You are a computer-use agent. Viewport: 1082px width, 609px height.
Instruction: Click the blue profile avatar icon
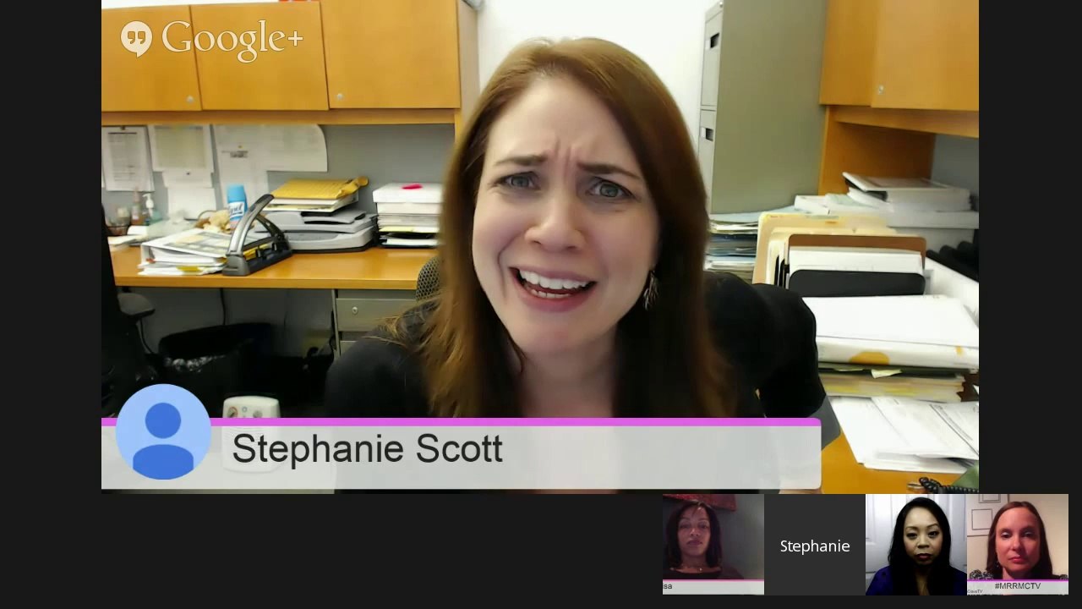pos(163,432)
